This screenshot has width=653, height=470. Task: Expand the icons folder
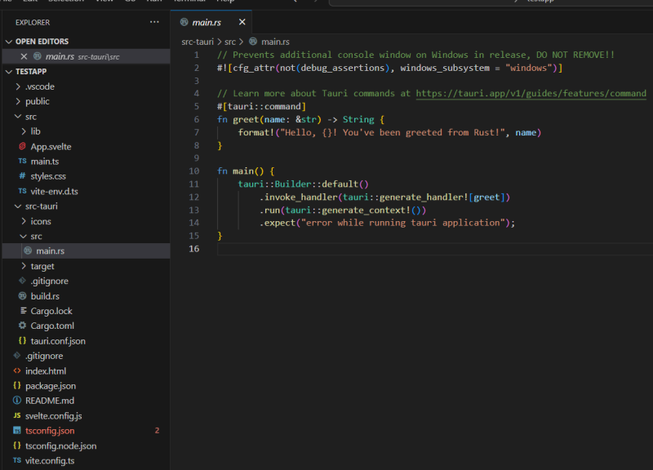(x=40, y=221)
